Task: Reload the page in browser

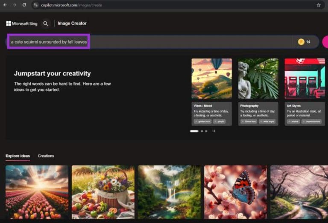Action: (24, 5)
